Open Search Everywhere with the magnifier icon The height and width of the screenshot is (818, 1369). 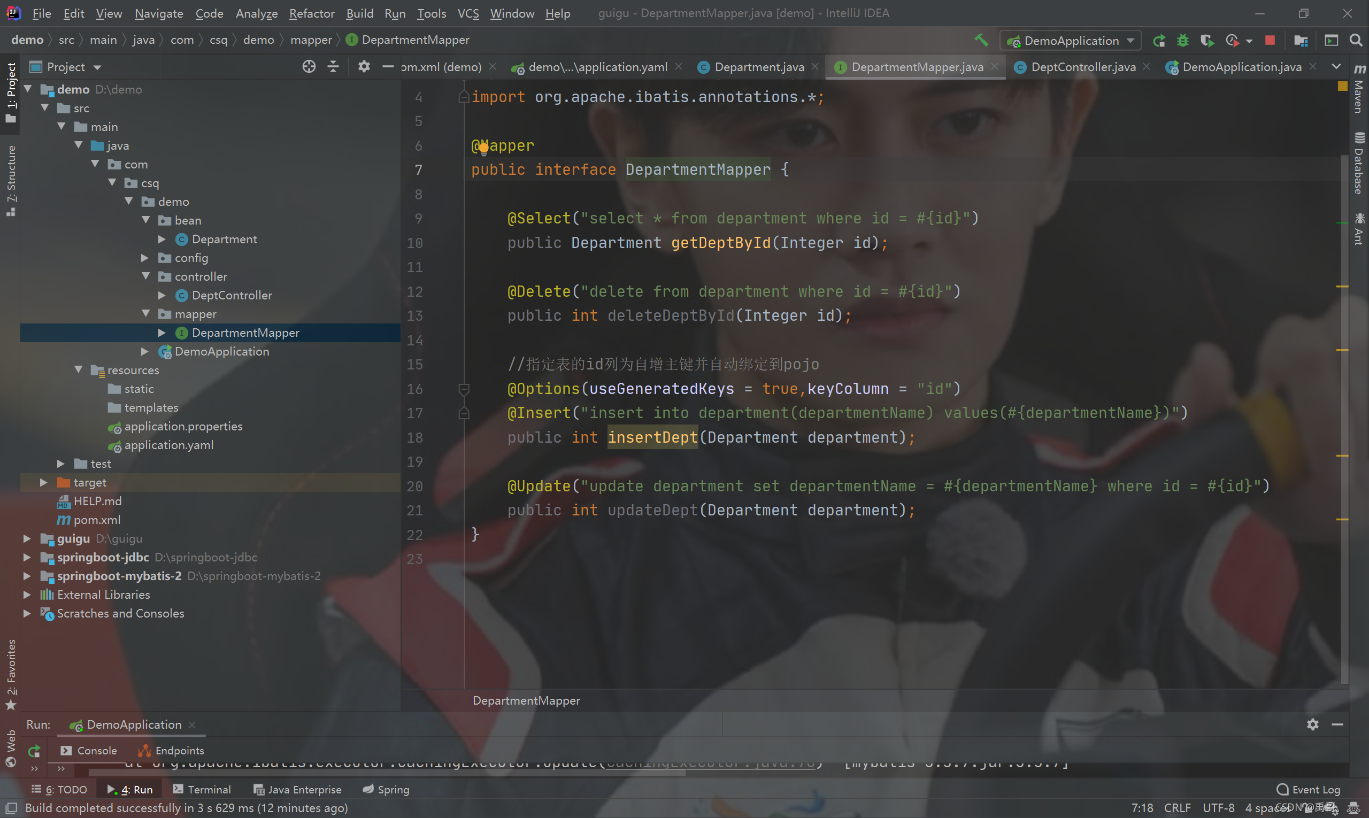coord(1356,40)
